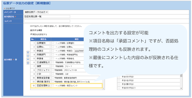
Task: Click the 出力設定名 input field
Action: click(47, 17)
